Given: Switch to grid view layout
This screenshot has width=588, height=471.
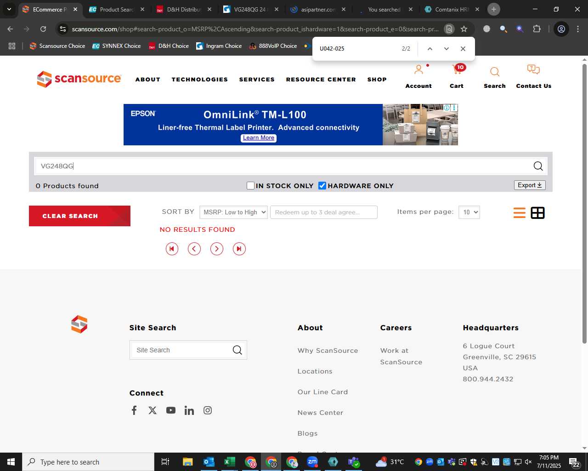Looking at the screenshot, I should [537, 213].
